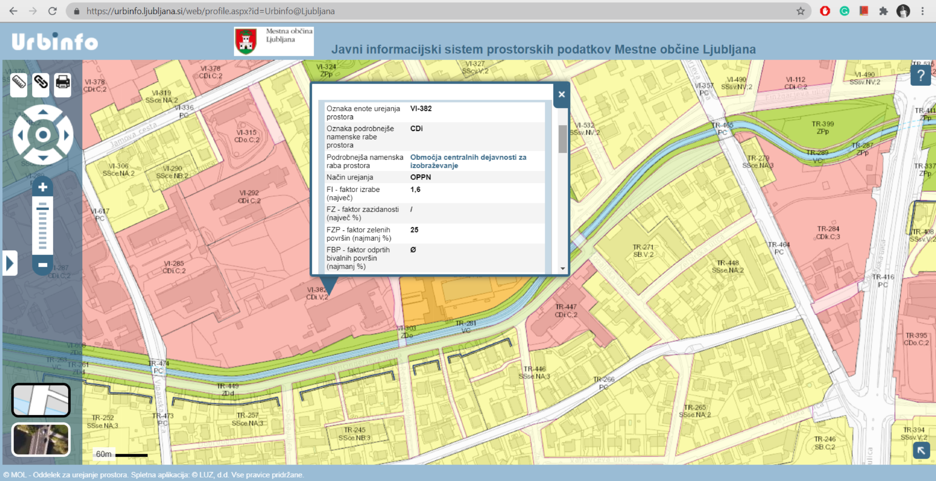Click map parcel labeled 'TR-395 CDo.C;2'

[x=916, y=339]
